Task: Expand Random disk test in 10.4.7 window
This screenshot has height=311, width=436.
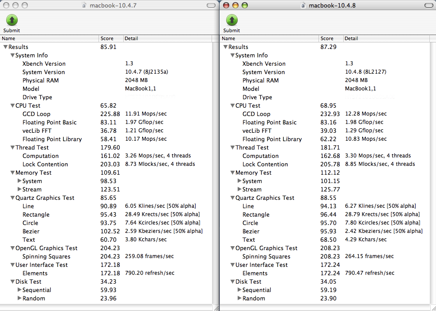Action: click(19, 298)
